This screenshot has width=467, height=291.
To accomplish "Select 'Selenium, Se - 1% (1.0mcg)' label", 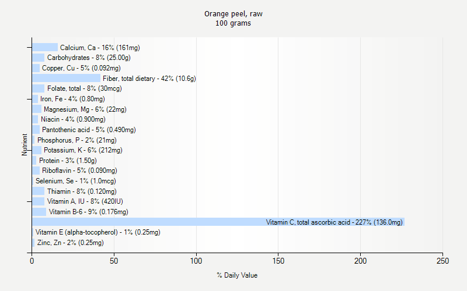I will 76,181.
